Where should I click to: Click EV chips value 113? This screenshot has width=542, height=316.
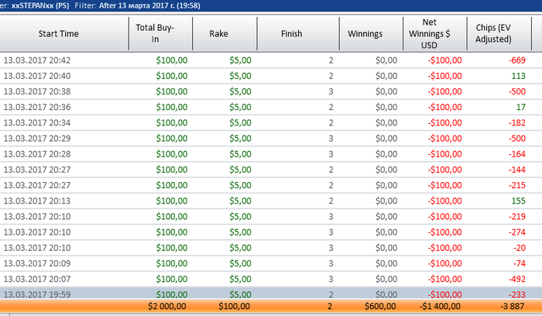[x=518, y=76]
